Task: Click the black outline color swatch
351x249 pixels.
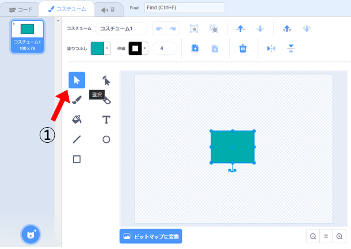Action: 135,49
